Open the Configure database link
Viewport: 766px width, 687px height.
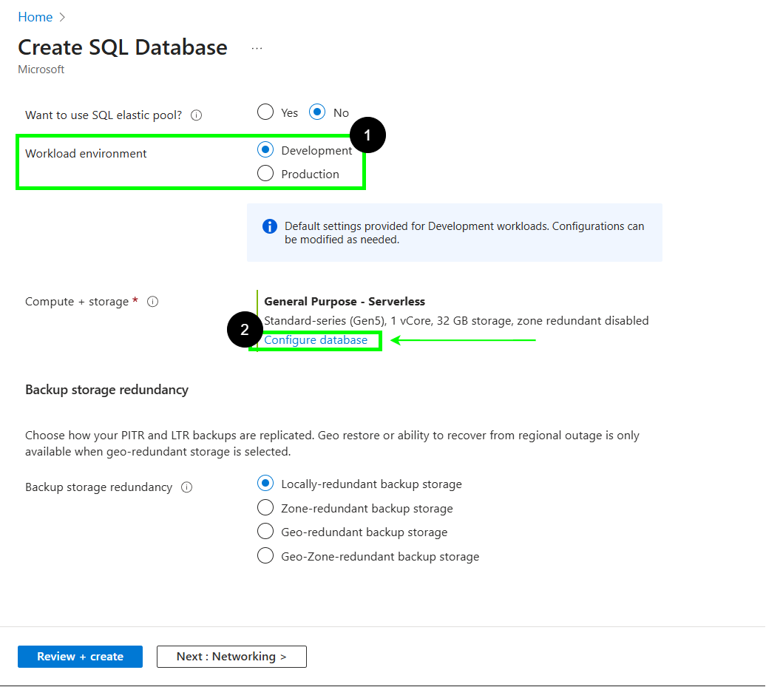pos(316,340)
